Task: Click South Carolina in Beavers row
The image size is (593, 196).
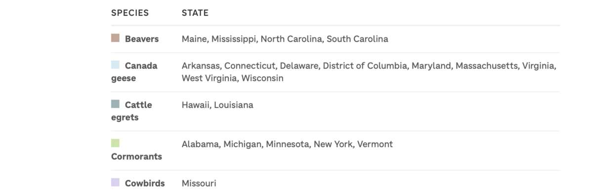Action: click(x=357, y=39)
